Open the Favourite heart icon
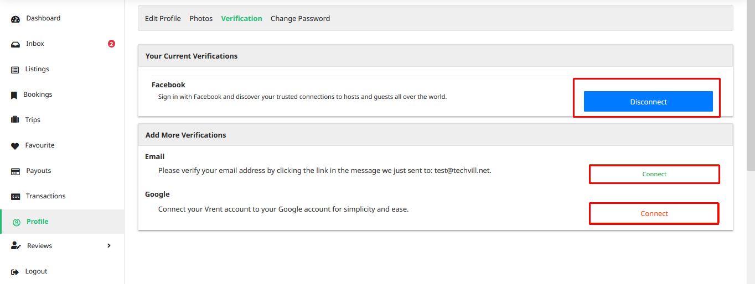Image resolution: width=755 pixels, height=284 pixels. 15,146
